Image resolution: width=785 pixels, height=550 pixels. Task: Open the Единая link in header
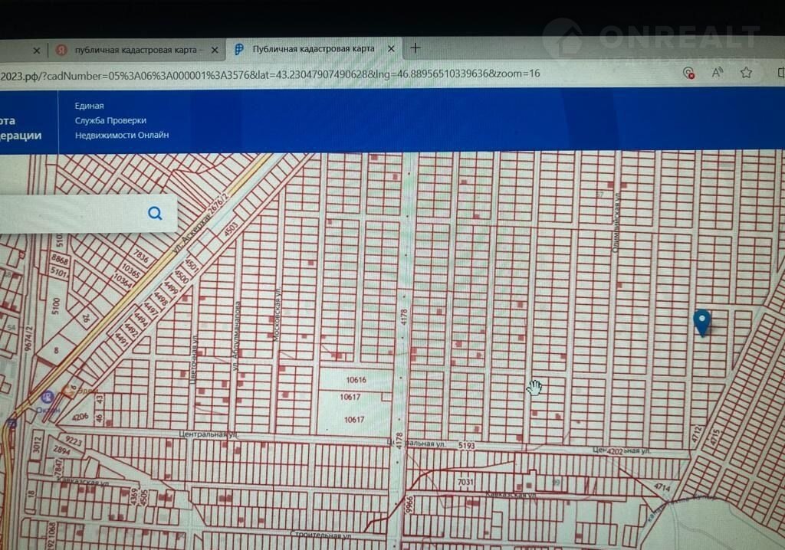pyautogui.click(x=89, y=106)
